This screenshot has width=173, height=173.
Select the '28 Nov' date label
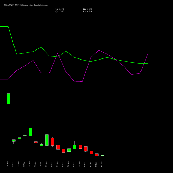(x=79, y=164)
